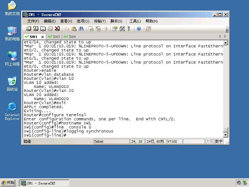Click the blue Help question mark icon

139,29
